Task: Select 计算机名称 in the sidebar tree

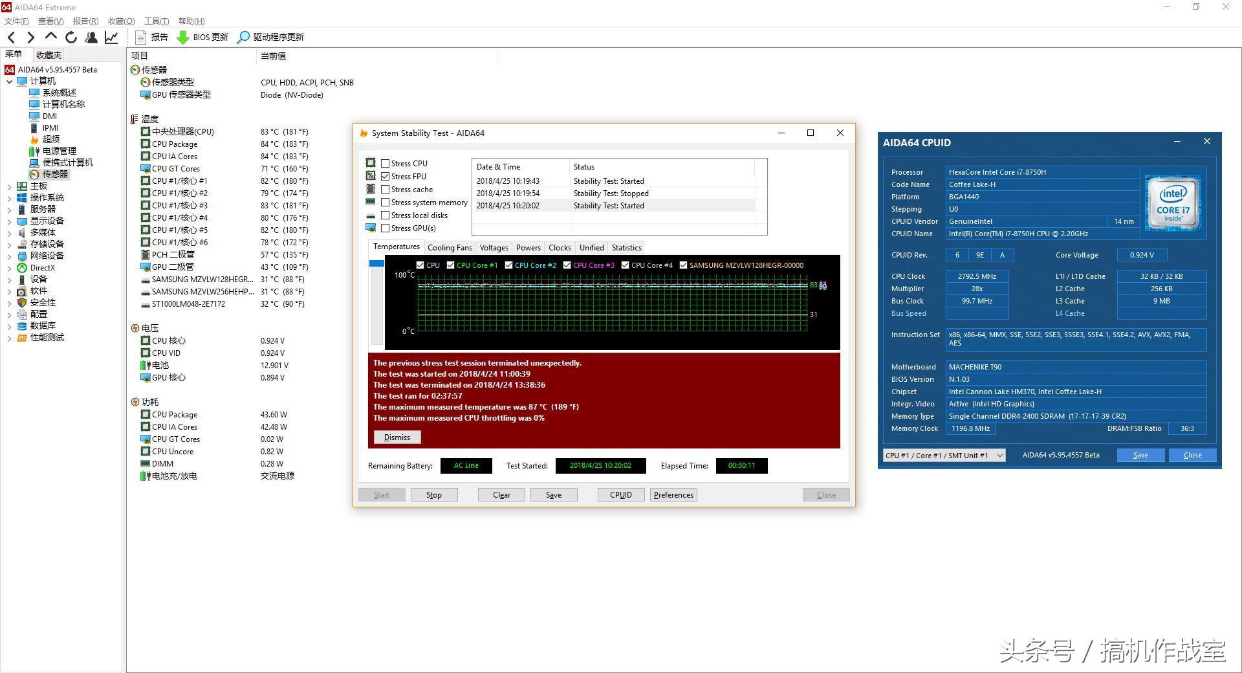Action: pyautogui.click(x=63, y=104)
